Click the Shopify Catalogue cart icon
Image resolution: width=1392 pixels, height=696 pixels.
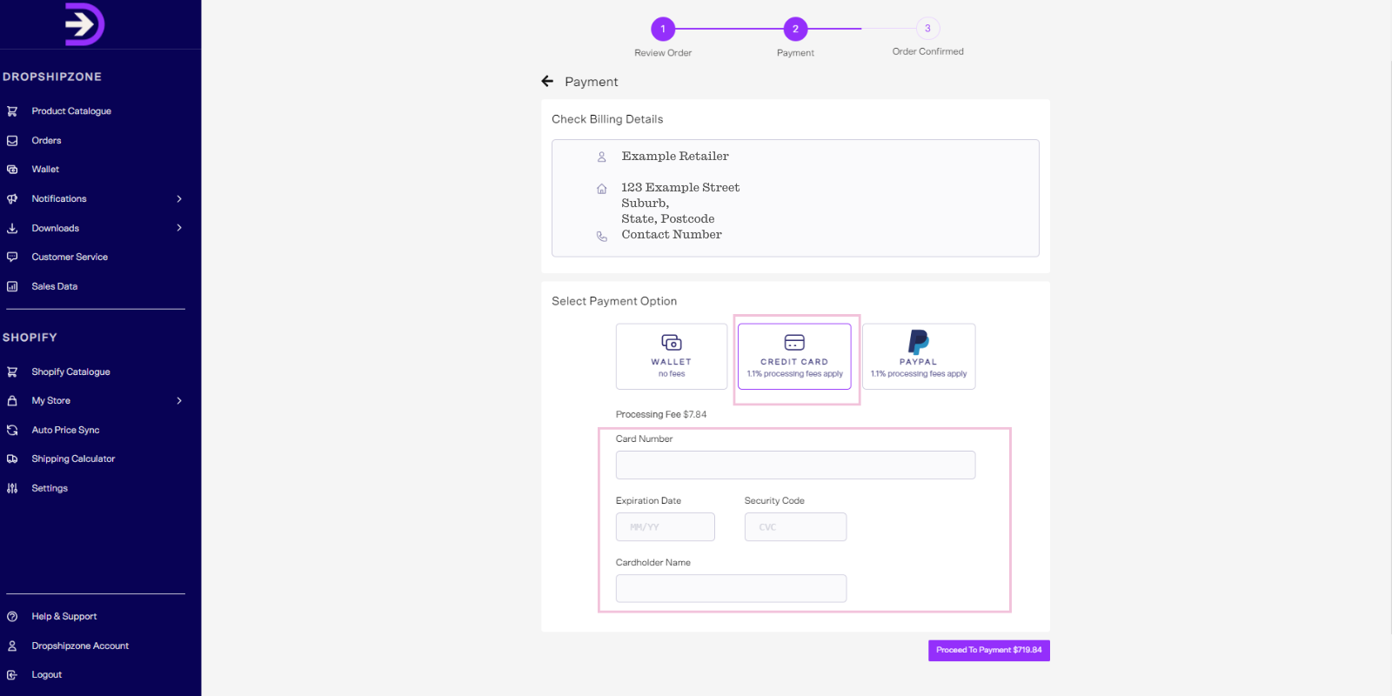pyautogui.click(x=12, y=371)
